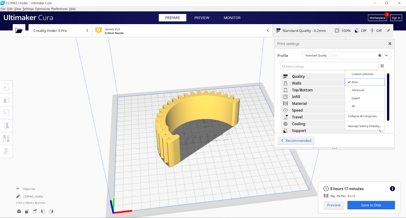Select the Scale tool in left toolbar
The height and width of the screenshot is (218, 406).
(6, 100)
